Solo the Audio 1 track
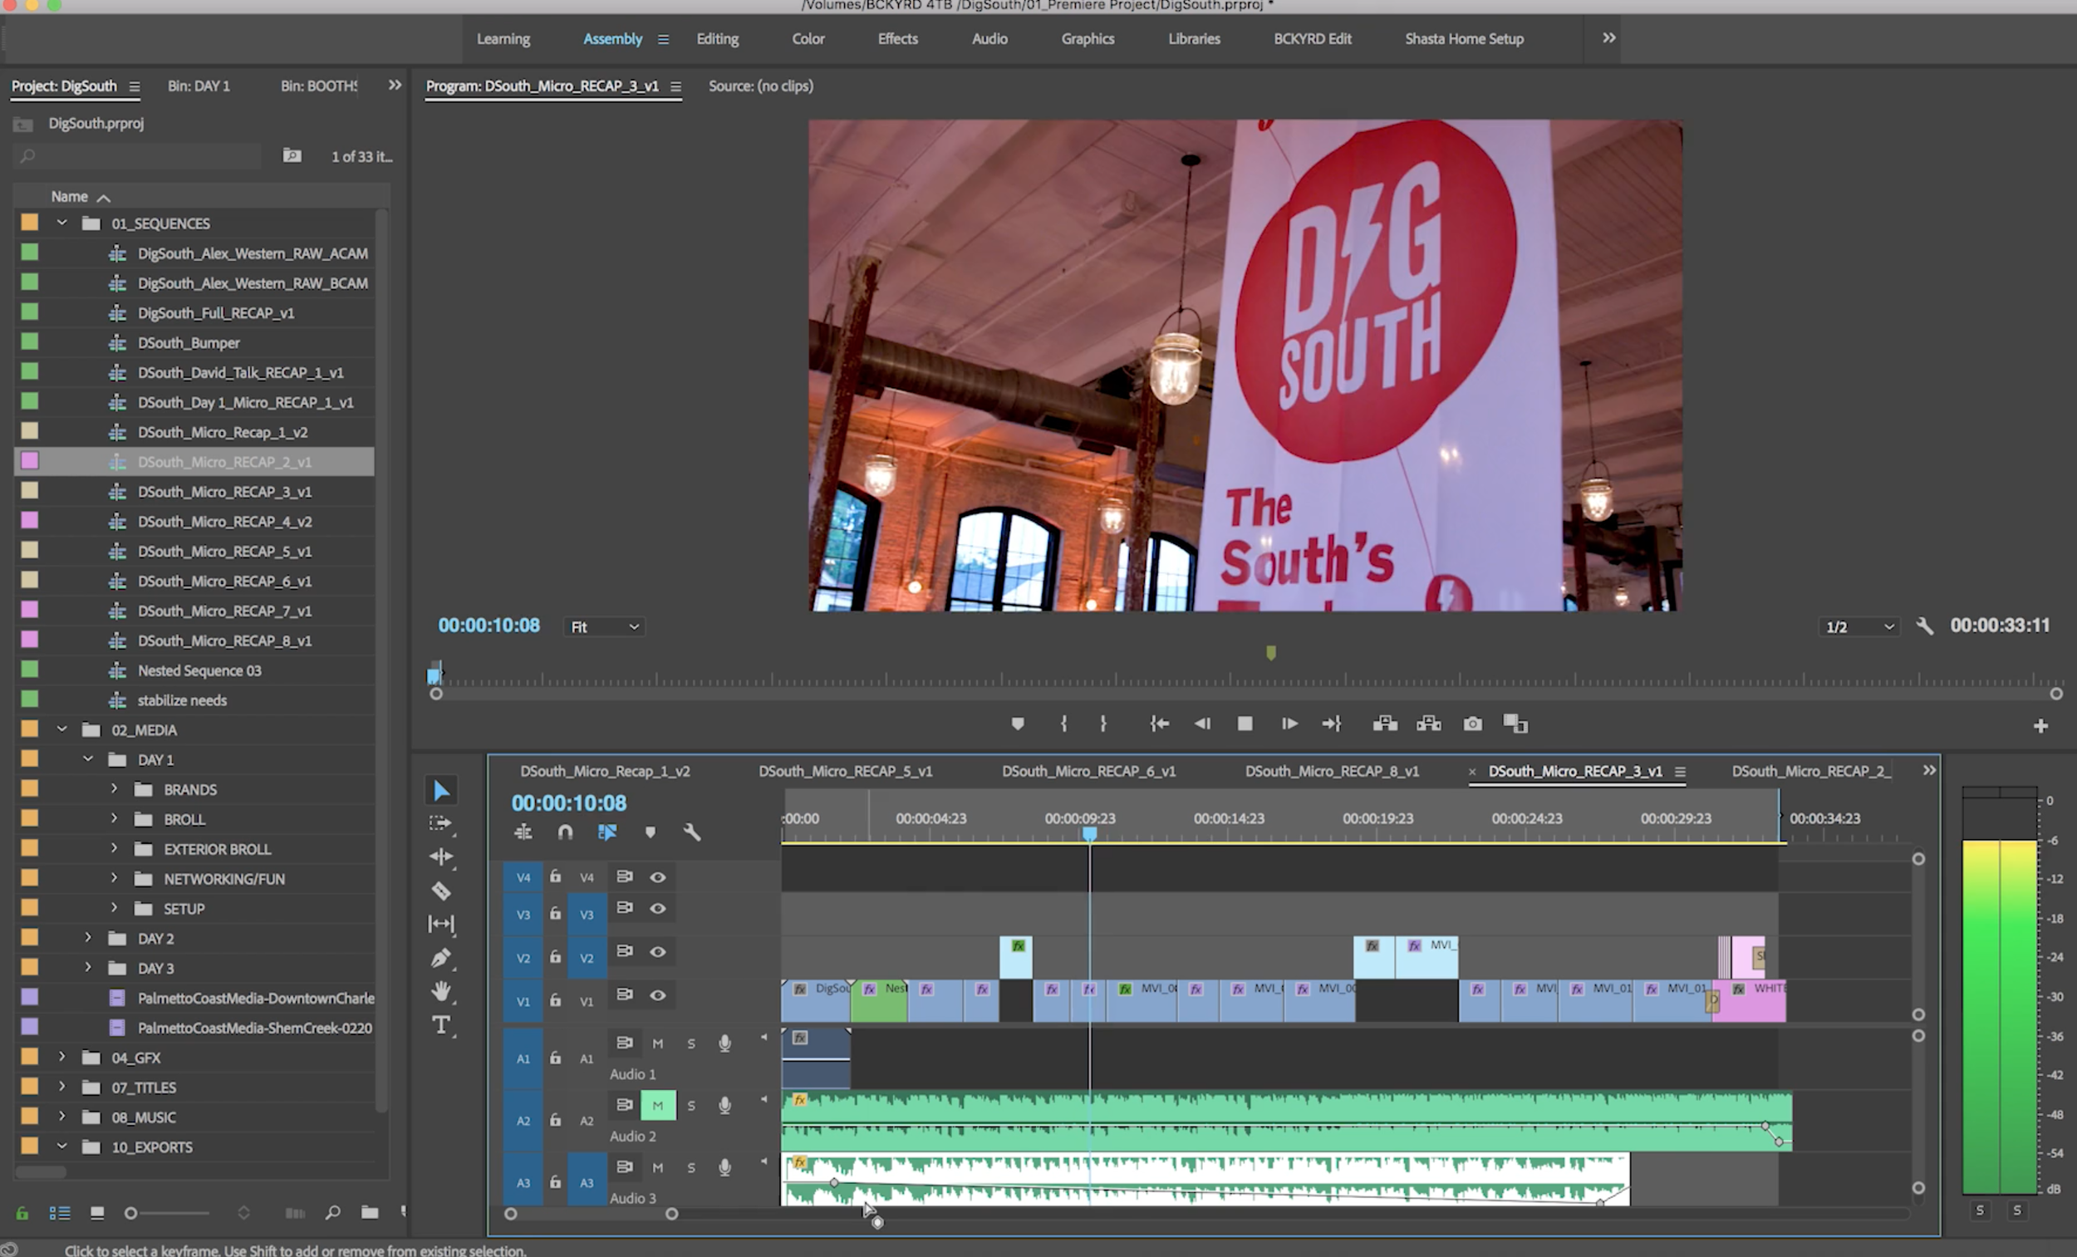This screenshot has width=2077, height=1257. [x=691, y=1043]
